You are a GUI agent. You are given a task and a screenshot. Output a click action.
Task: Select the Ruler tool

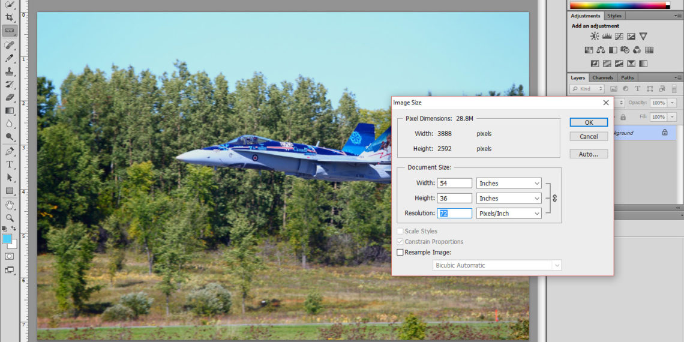pyautogui.click(x=9, y=31)
